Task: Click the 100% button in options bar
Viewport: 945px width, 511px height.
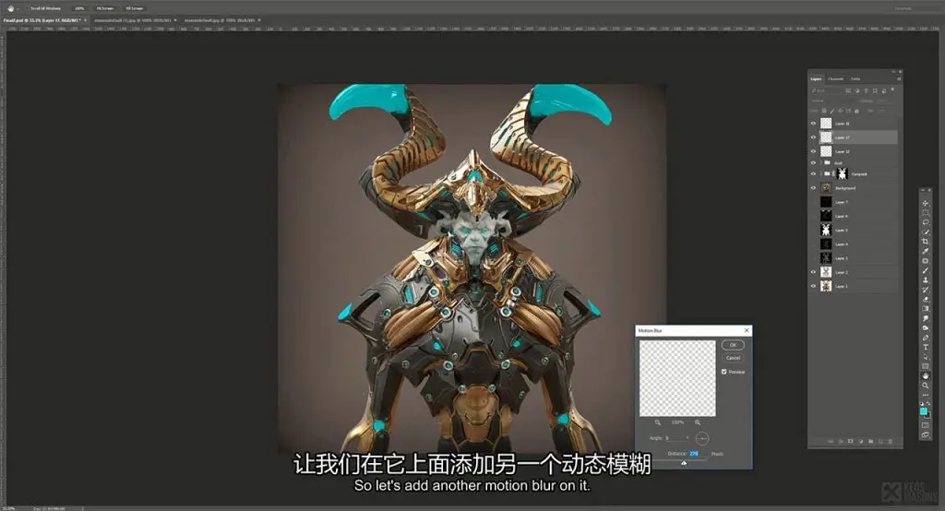Action: click(x=79, y=8)
